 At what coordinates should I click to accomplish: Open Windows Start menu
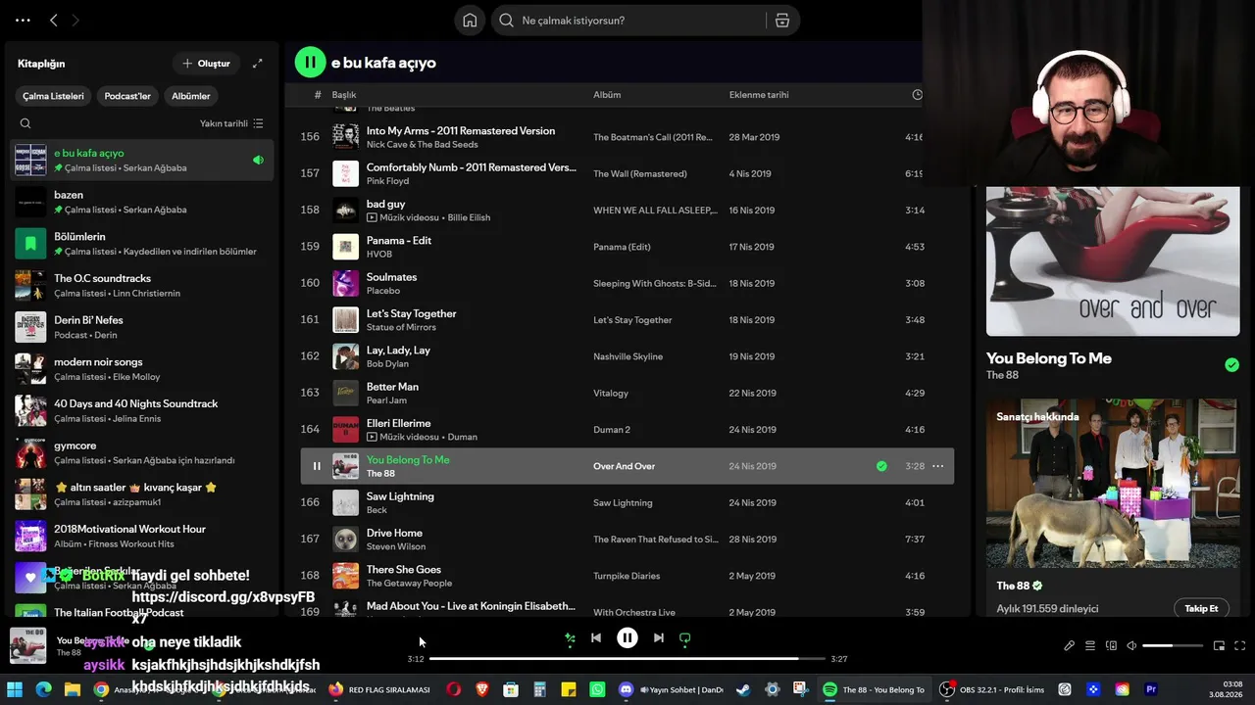tap(15, 689)
